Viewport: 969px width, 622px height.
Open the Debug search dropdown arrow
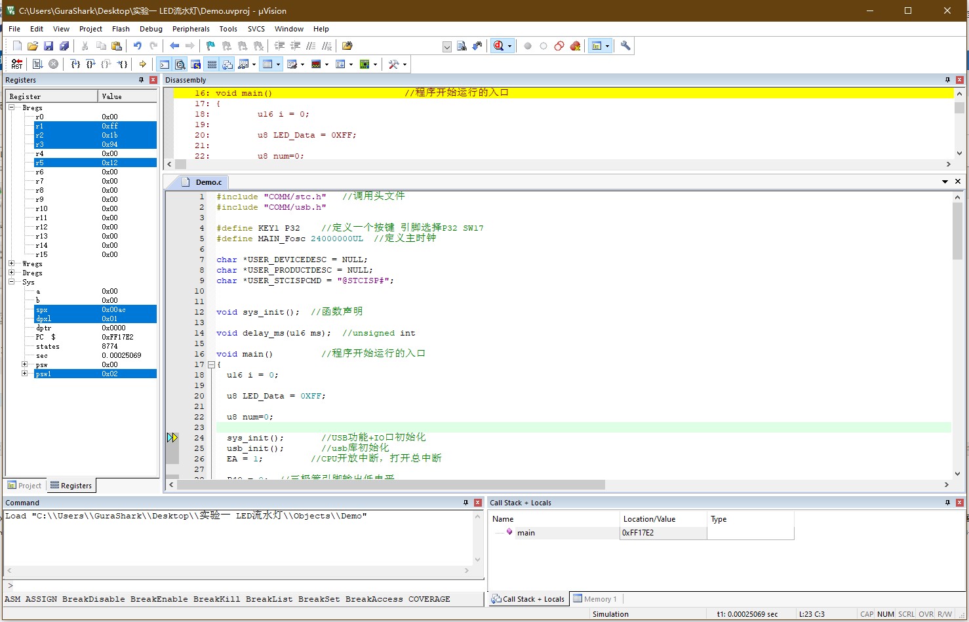pos(511,46)
